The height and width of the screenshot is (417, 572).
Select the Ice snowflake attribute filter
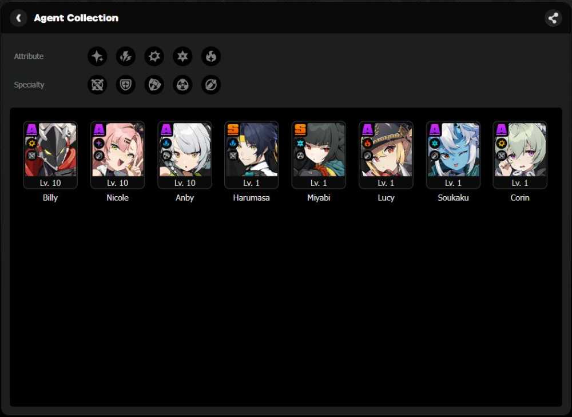[x=182, y=56]
